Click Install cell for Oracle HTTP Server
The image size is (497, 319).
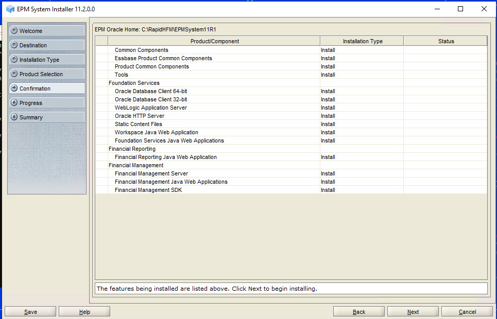[362, 116]
